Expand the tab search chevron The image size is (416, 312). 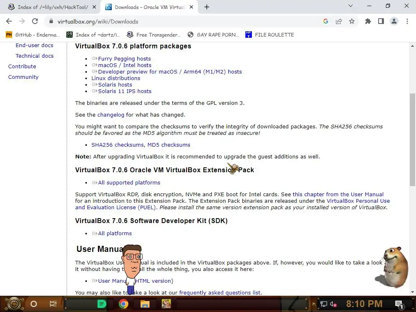pyautogui.click(x=351, y=6)
